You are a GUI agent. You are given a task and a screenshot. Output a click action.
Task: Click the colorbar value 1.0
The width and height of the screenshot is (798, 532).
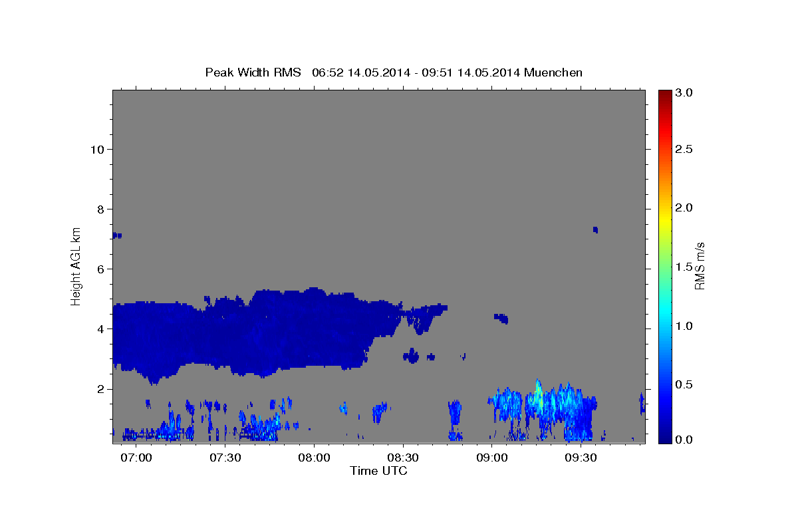(685, 326)
